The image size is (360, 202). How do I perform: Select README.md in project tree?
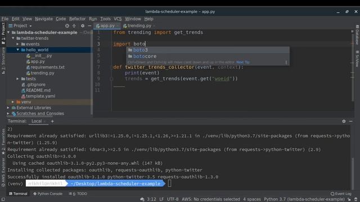click(36, 90)
